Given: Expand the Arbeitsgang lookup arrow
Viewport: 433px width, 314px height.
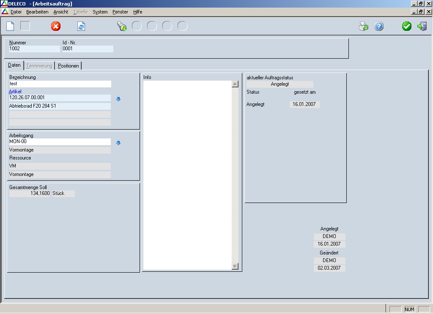Looking at the screenshot, I should pos(118,143).
